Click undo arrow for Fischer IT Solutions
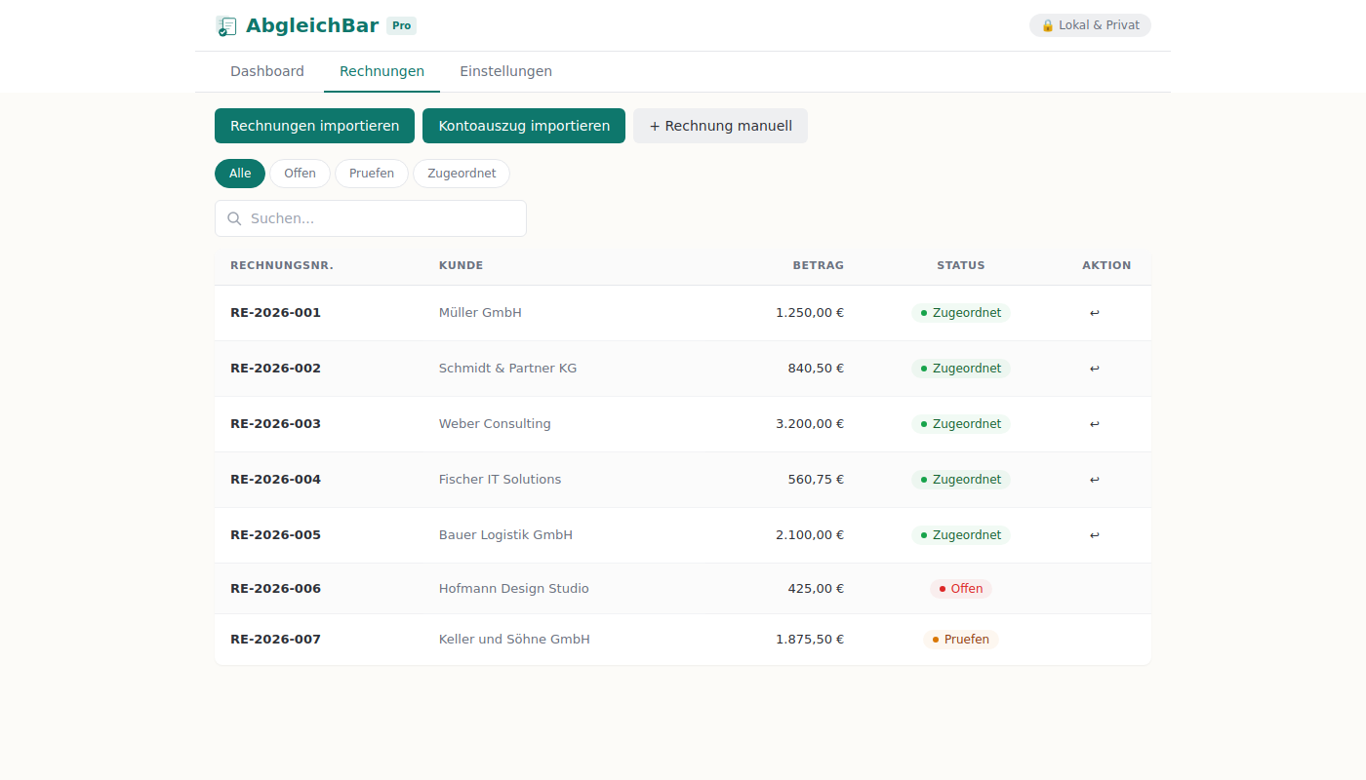The height and width of the screenshot is (780, 1366). (x=1094, y=480)
